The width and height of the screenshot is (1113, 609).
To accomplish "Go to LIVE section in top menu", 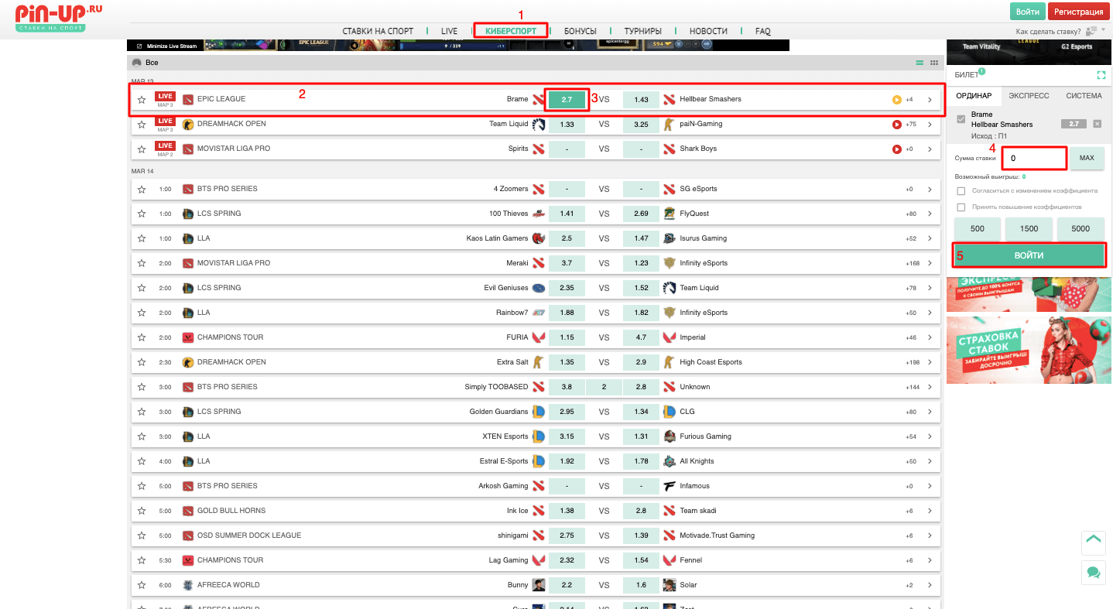I will (x=450, y=31).
